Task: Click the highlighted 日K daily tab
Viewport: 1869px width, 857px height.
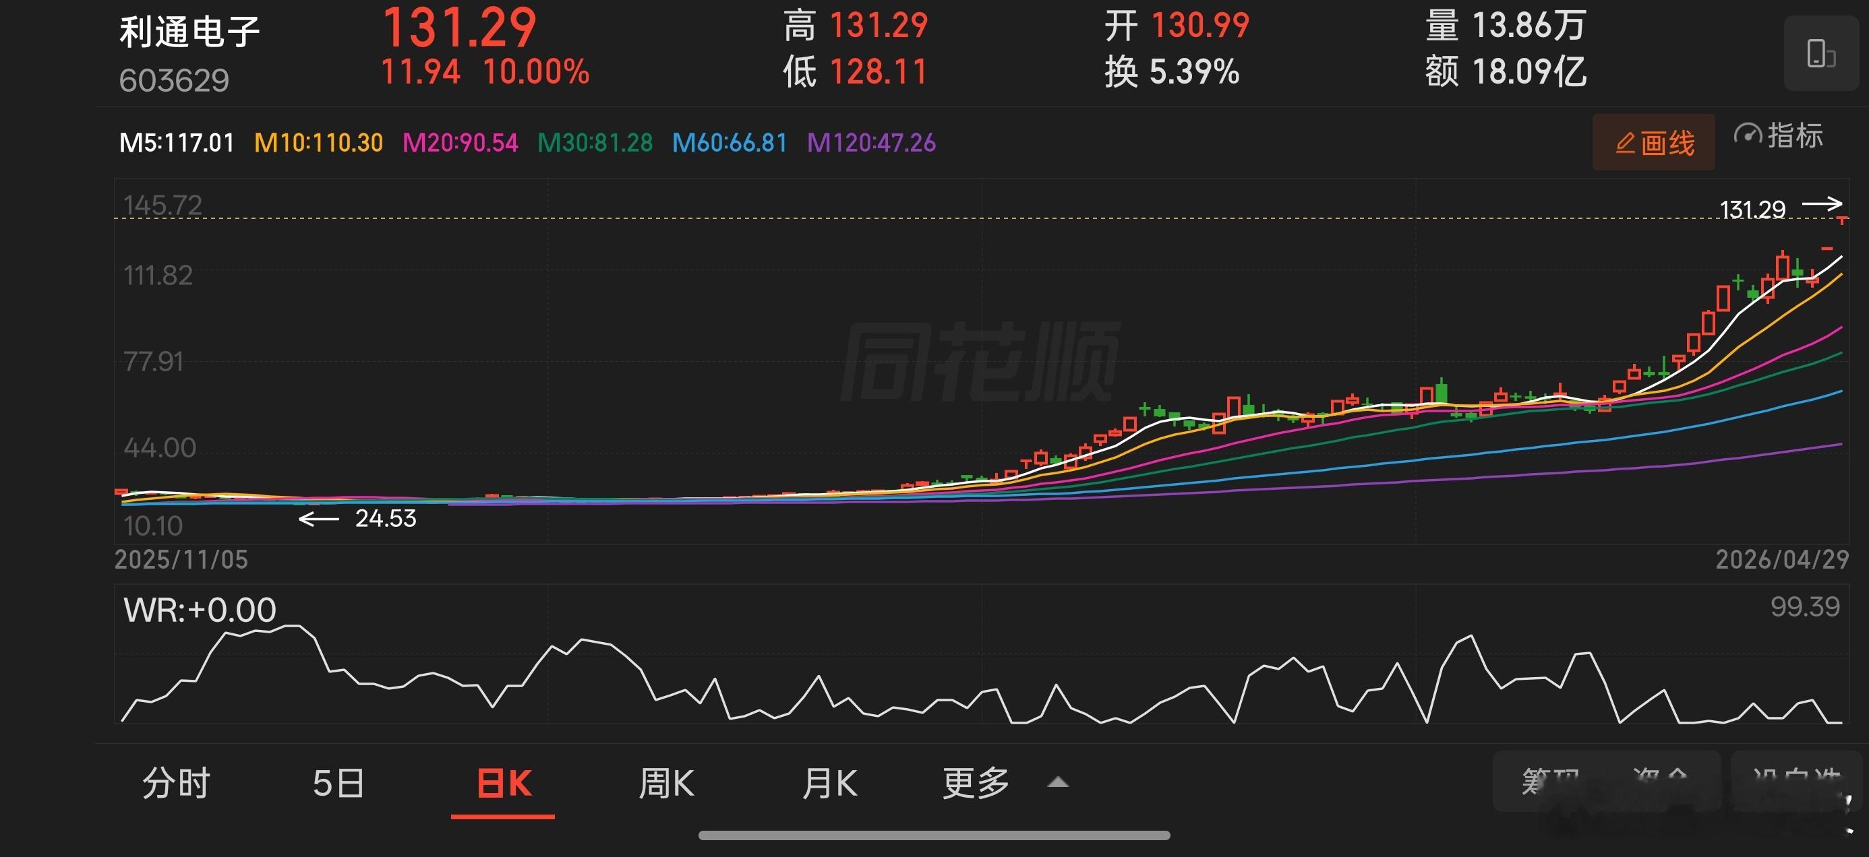Action: 502,783
